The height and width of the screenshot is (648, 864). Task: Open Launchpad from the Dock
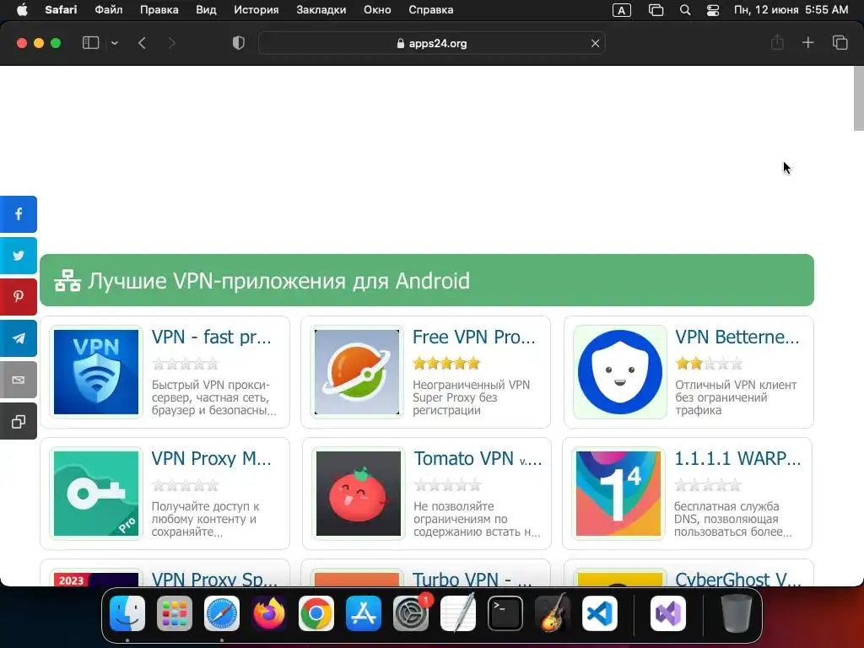[x=174, y=613]
